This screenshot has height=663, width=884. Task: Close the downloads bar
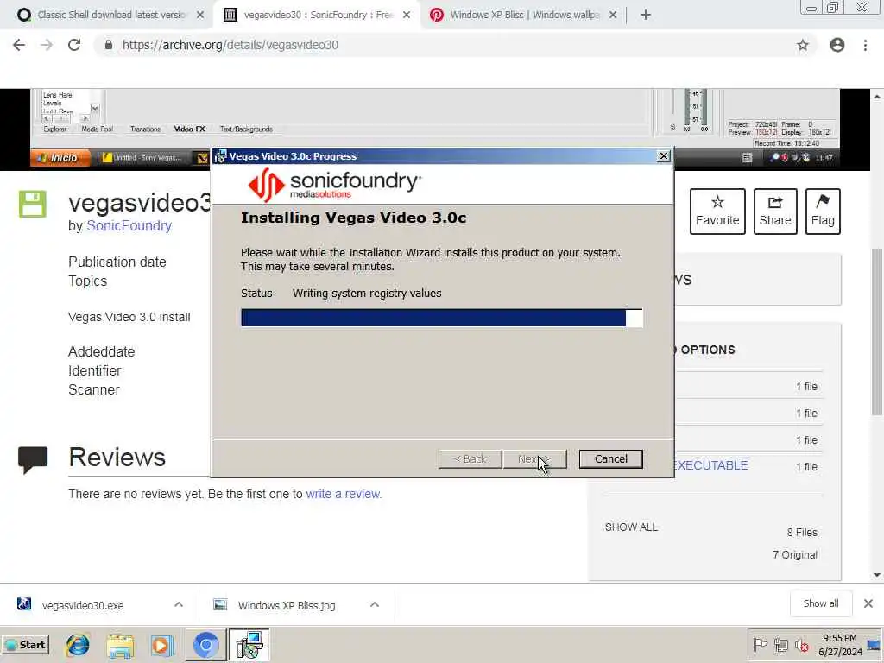click(x=868, y=603)
